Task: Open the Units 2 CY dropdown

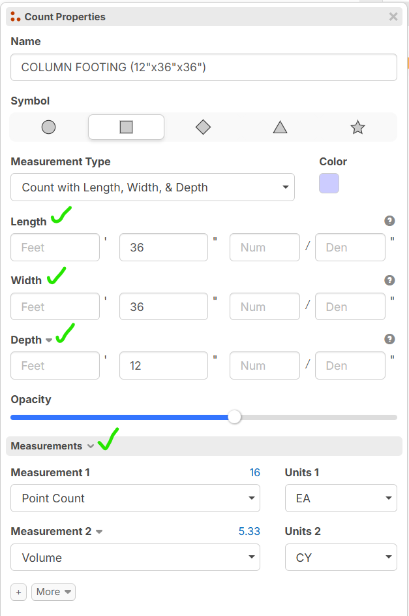Action: 341,558
